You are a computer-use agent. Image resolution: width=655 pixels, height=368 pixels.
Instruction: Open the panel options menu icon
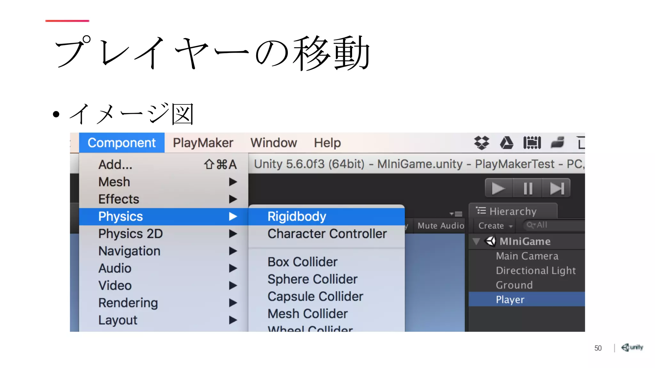(456, 214)
